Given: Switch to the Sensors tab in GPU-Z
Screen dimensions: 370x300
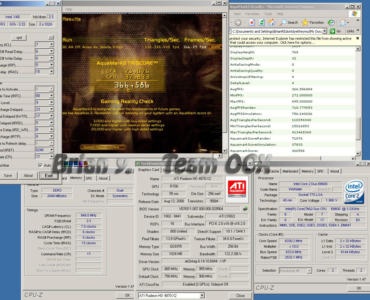Looking at the screenshot, I should point(168,170).
